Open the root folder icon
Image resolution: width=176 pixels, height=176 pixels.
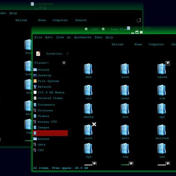88,130
